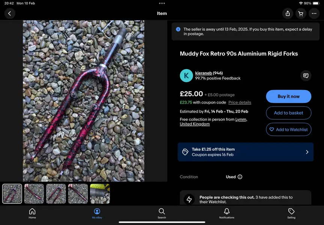The height and width of the screenshot is (225, 324).
Task: Add item to Watchlist
Action: pos(289,129)
